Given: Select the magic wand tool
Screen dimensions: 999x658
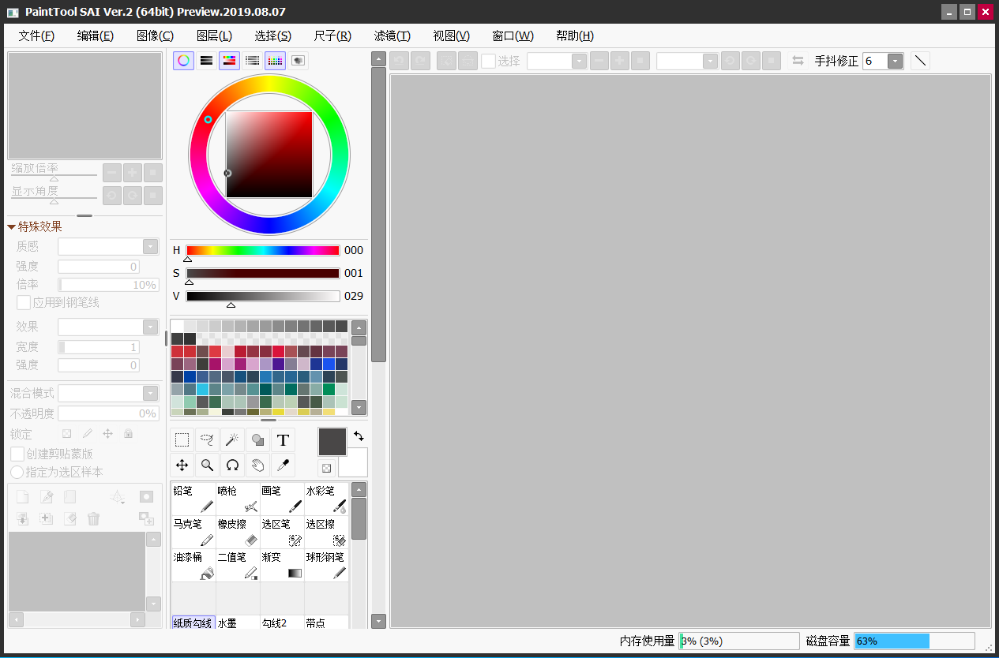Looking at the screenshot, I should point(232,440).
